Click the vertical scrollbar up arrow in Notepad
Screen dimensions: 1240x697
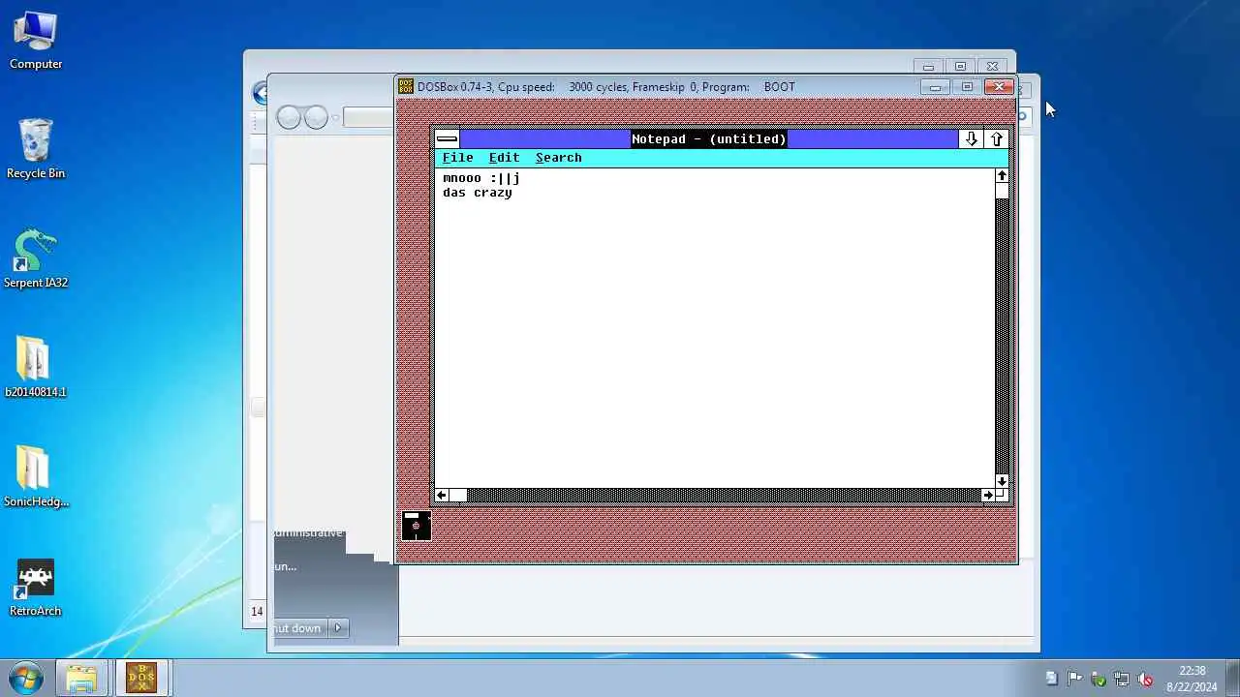pos(1002,175)
